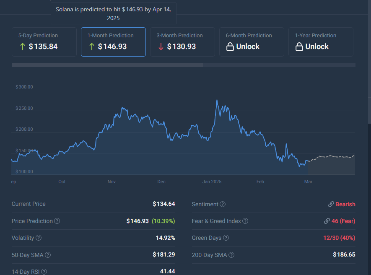Click help icon next to Price Prediction

click(57, 221)
